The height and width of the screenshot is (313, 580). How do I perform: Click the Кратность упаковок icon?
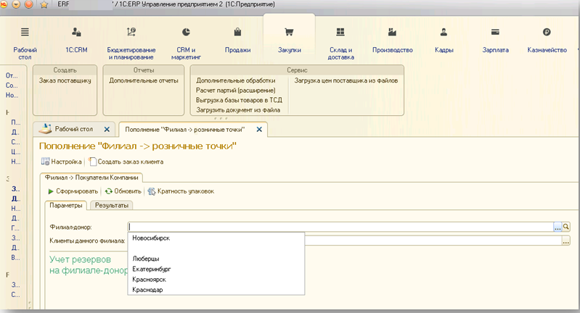[x=151, y=191]
